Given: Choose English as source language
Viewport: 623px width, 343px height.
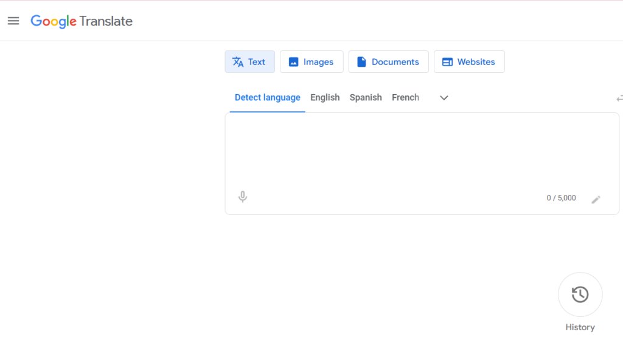Looking at the screenshot, I should [325, 98].
